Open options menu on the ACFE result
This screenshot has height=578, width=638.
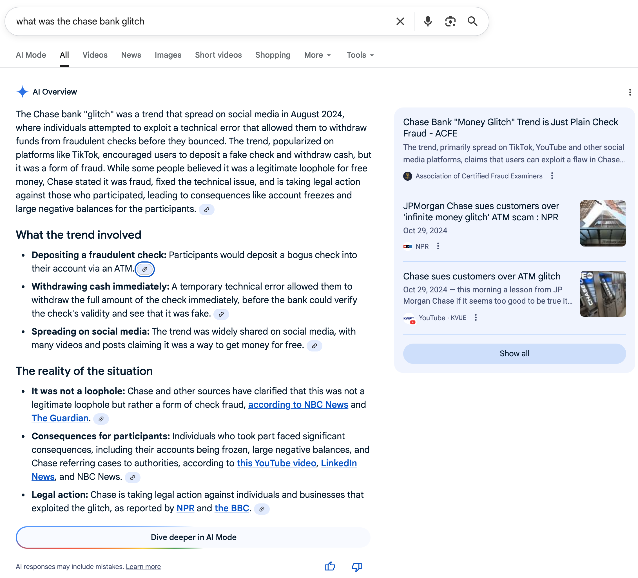pyautogui.click(x=553, y=176)
